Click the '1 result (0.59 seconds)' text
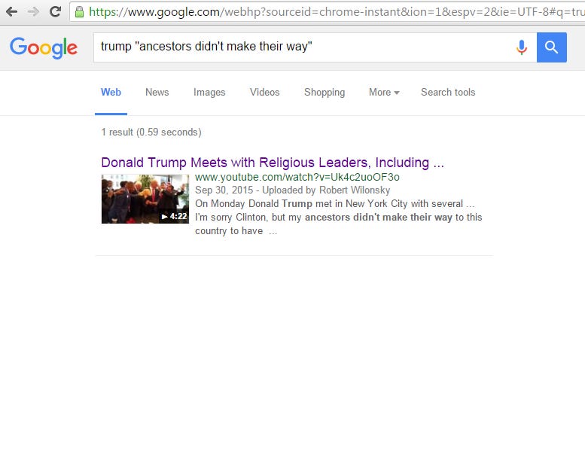 tap(151, 132)
